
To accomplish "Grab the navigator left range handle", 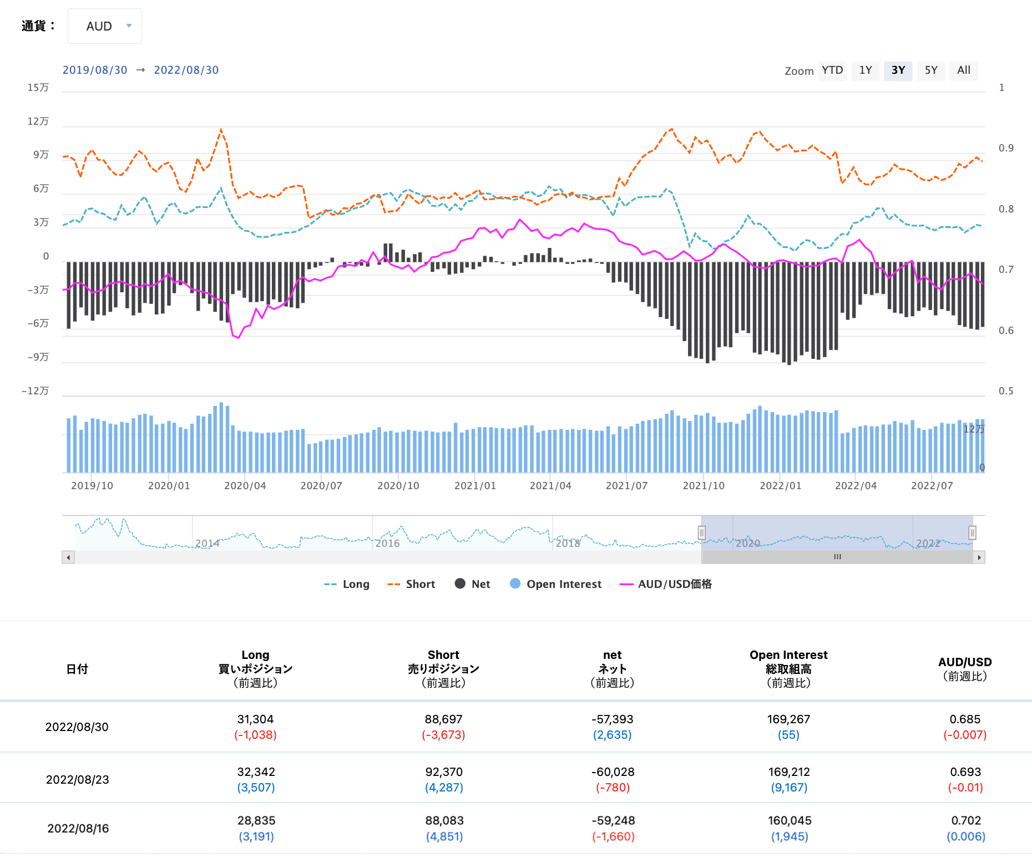I will (702, 533).
